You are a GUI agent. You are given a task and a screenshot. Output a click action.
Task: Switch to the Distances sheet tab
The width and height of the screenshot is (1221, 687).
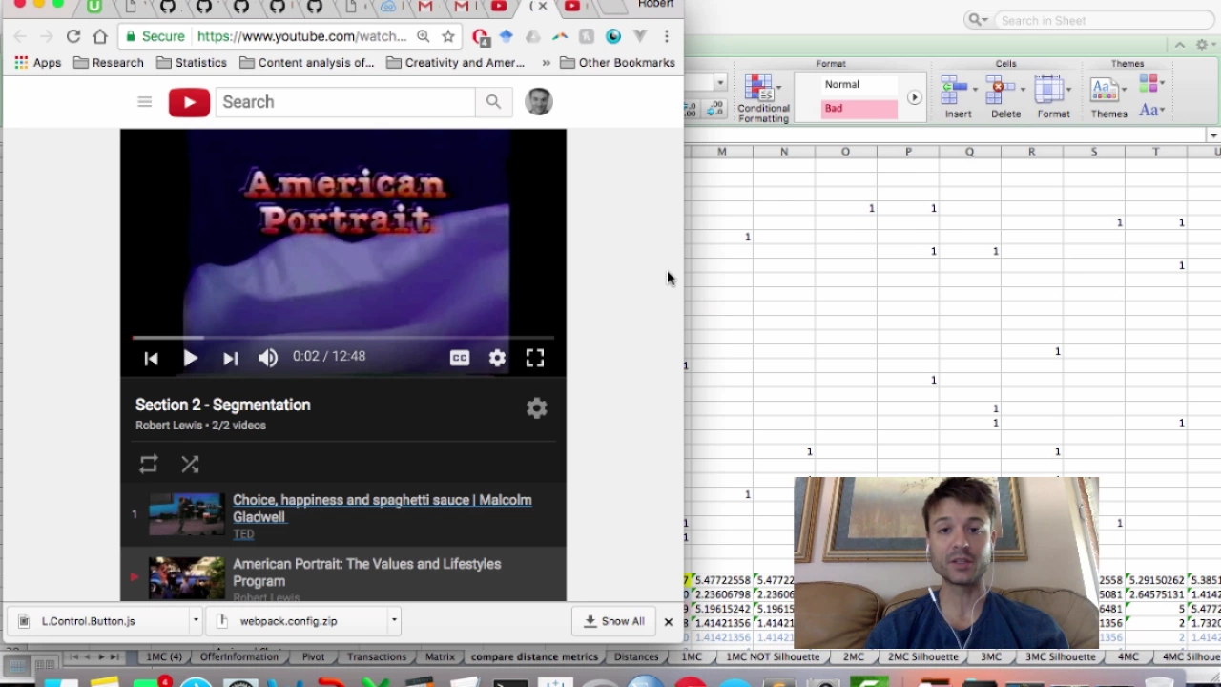coord(636,656)
